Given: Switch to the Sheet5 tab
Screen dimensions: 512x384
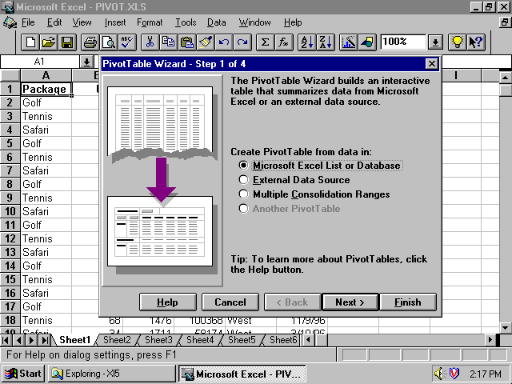Looking at the screenshot, I should click(x=242, y=340).
